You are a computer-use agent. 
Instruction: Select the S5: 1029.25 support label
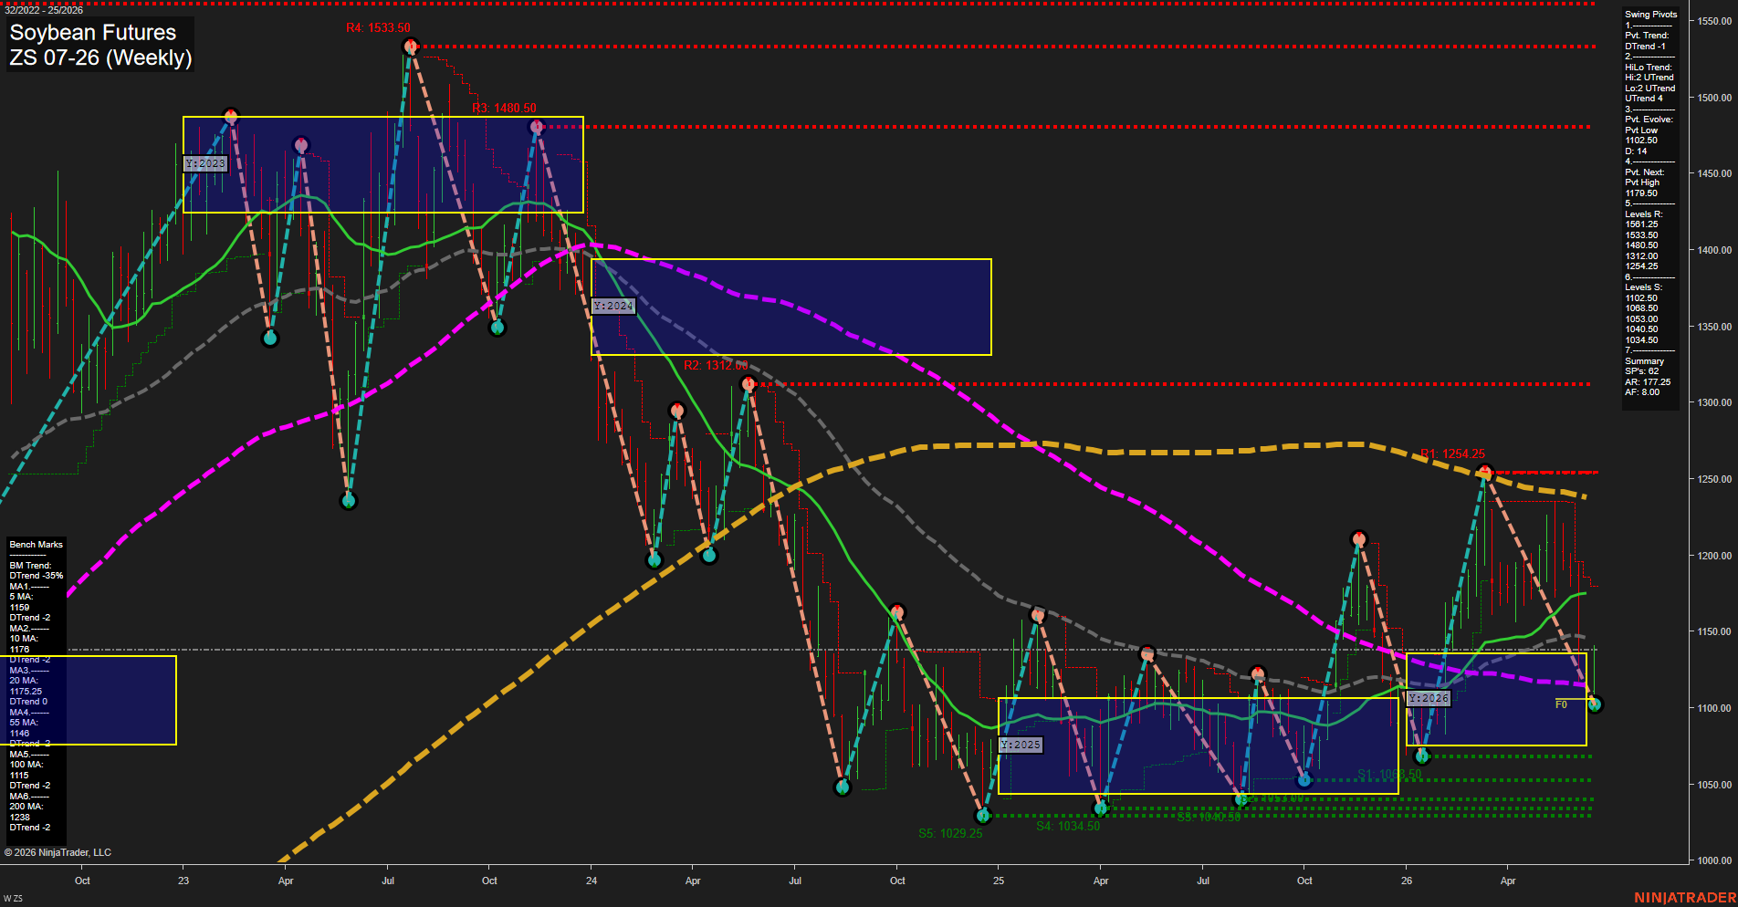tap(950, 834)
